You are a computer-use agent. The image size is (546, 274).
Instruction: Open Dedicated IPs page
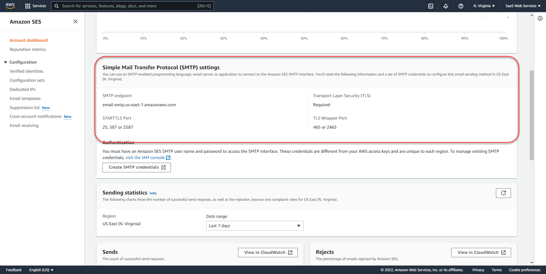click(x=23, y=89)
